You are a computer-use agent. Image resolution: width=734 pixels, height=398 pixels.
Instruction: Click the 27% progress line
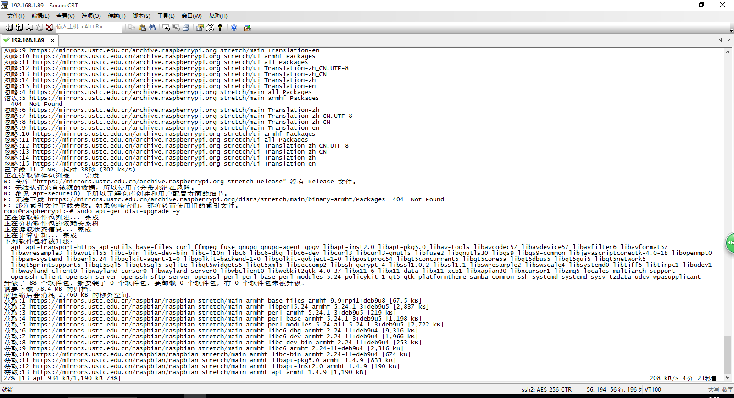coord(62,378)
